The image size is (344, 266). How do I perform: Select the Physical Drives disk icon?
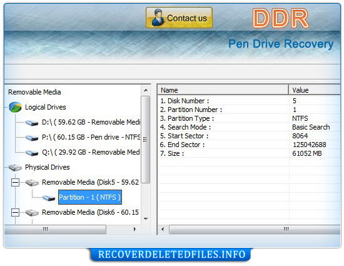pyautogui.click(x=15, y=168)
